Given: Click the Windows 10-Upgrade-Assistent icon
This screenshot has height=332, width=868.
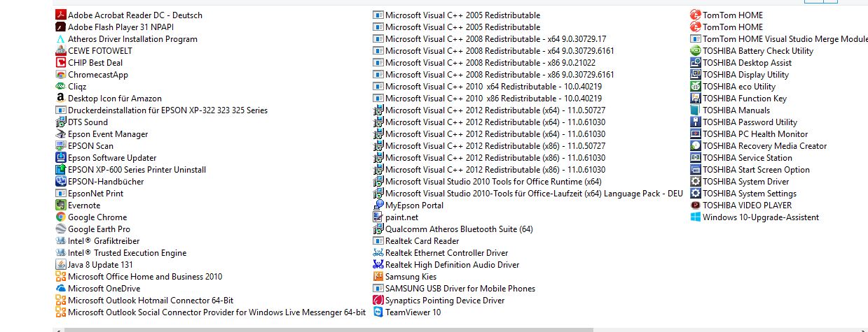Looking at the screenshot, I should click(696, 217).
